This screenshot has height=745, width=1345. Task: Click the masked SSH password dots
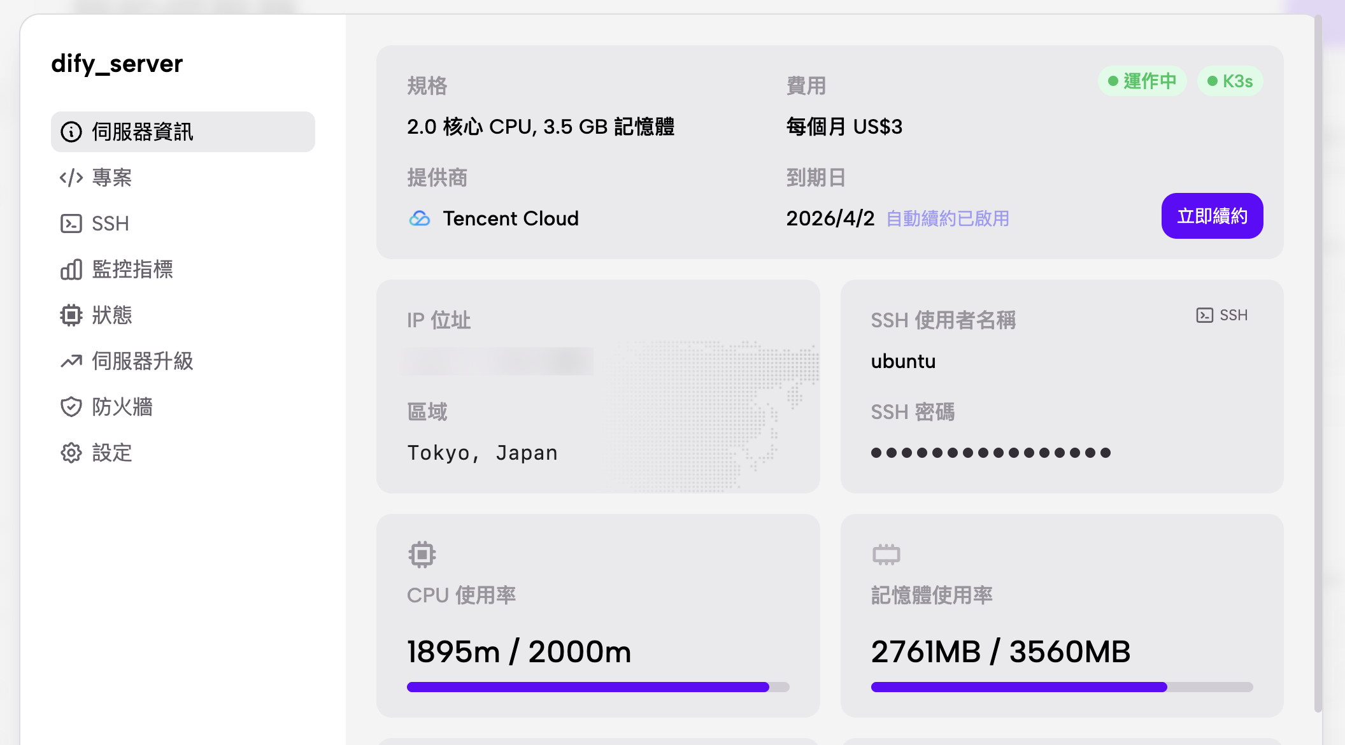(x=991, y=453)
